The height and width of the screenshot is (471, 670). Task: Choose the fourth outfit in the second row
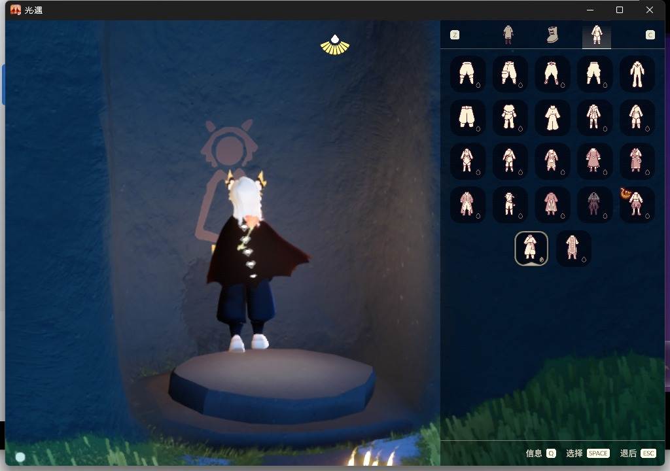(x=594, y=117)
